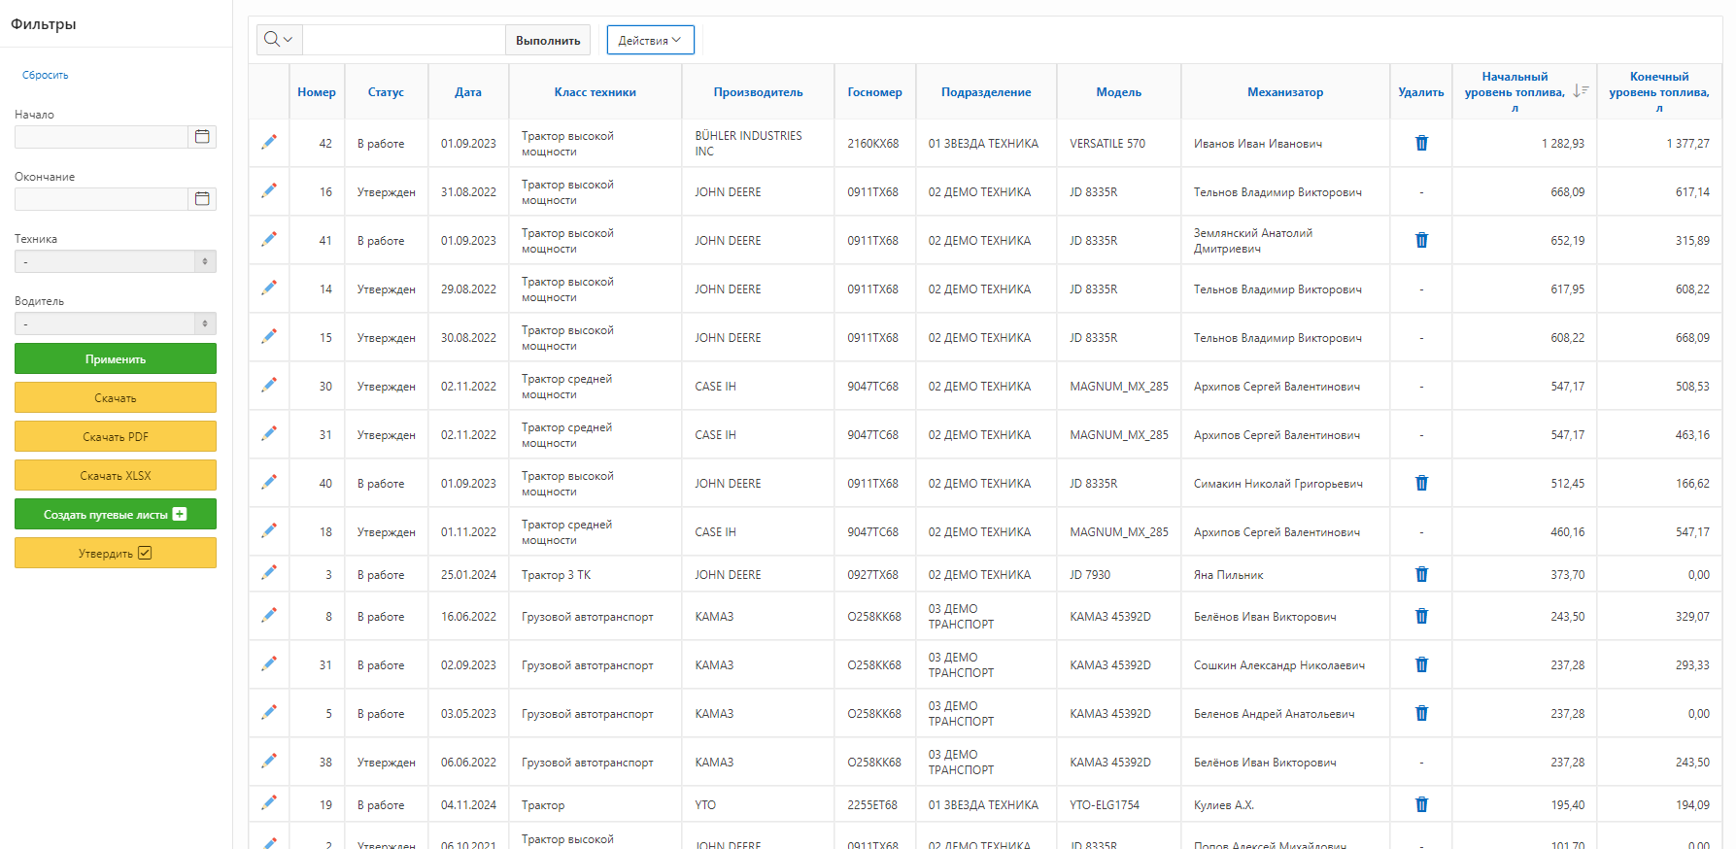
Task: Expand the Техника dropdown filter
Action: [x=115, y=261]
